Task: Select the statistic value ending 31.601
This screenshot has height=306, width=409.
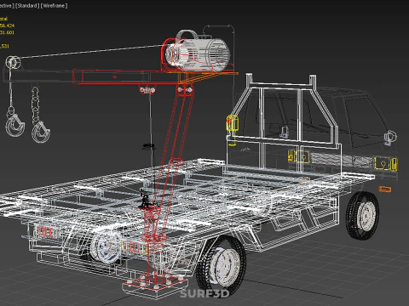Action: (7, 32)
